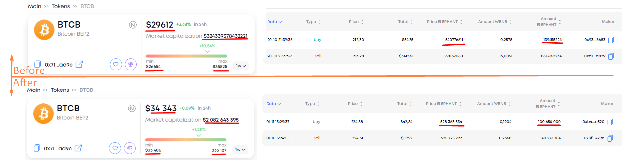Toggle favorite heart in bottom BTCB card
The height and width of the screenshot is (160, 622).
115,148
